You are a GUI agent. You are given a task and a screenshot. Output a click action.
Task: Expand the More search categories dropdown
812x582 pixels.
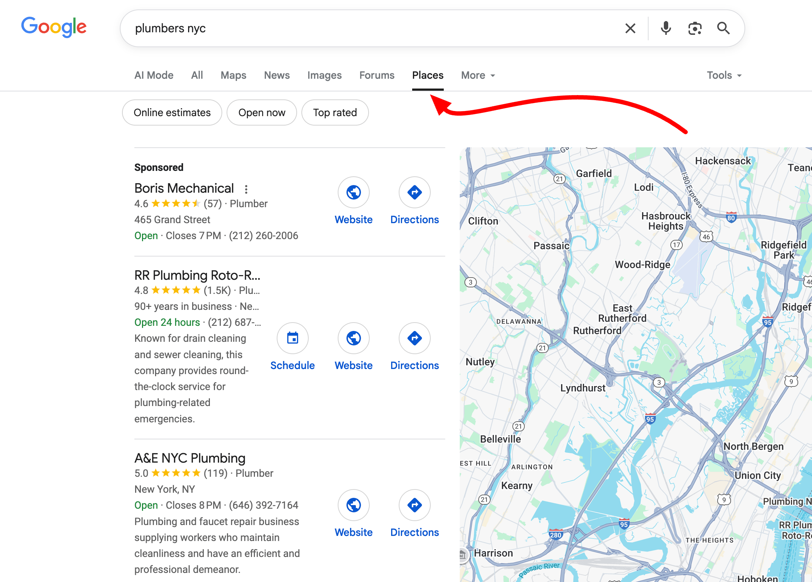point(478,75)
